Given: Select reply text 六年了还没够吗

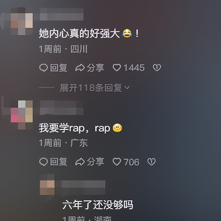Looking at the screenshot, I should click(98, 205).
